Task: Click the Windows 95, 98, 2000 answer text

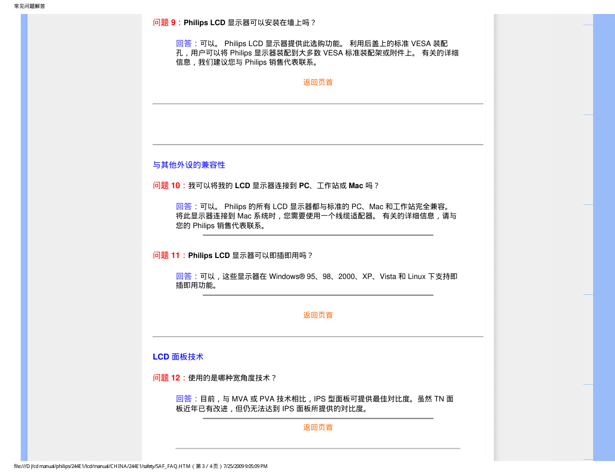Action: point(317,281)
